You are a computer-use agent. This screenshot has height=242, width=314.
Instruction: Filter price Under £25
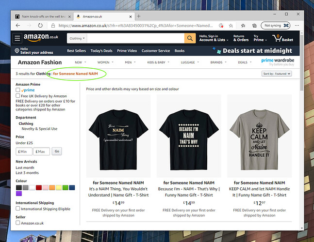tap(24, 143)
